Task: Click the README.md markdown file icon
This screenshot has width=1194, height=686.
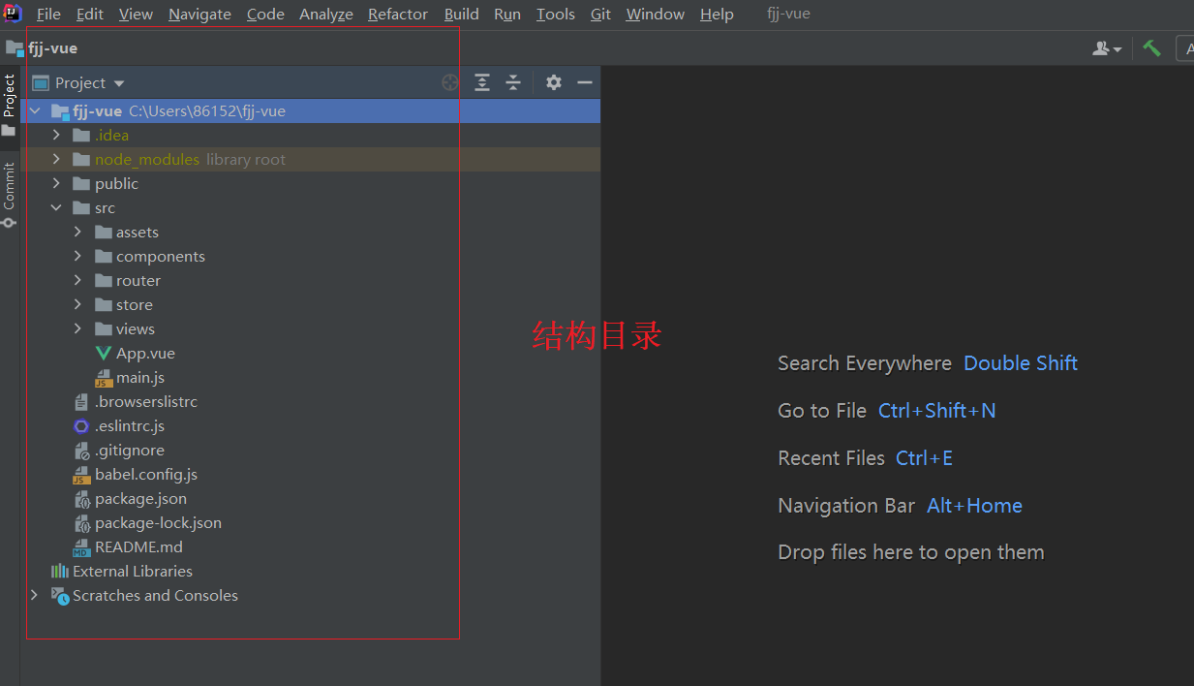Action: [x=81, y=547]
